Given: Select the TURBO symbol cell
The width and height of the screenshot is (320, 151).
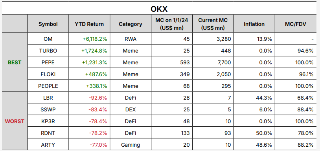Looking at the screenshot, I should [48, 51].
